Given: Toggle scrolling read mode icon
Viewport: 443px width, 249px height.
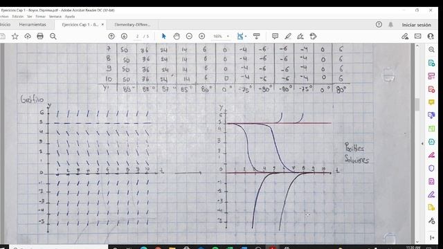Looking at the screenshot, I should (x=256, y=36).
